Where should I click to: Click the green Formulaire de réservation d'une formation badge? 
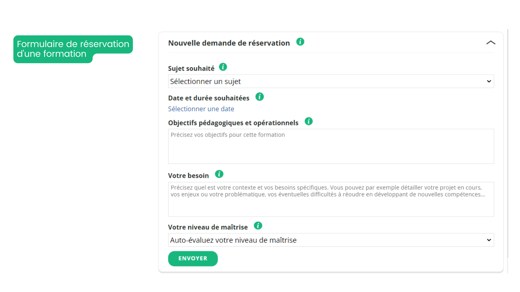73,49
